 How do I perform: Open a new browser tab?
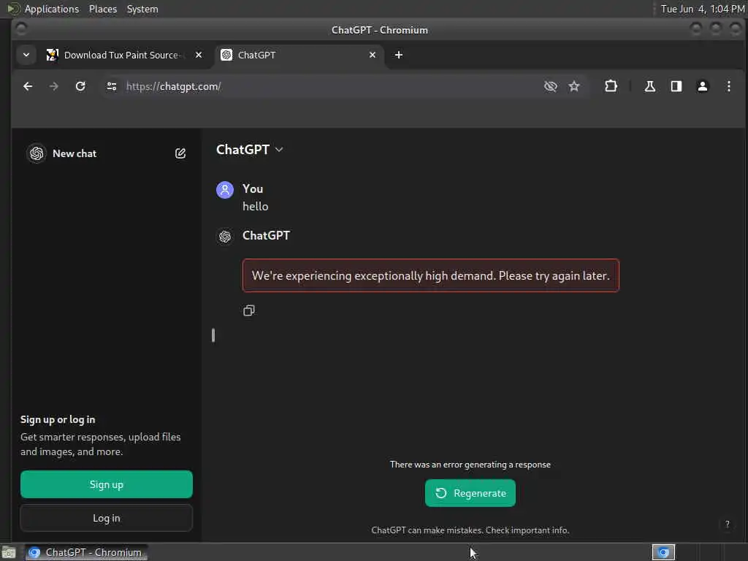tap(398, 55)
